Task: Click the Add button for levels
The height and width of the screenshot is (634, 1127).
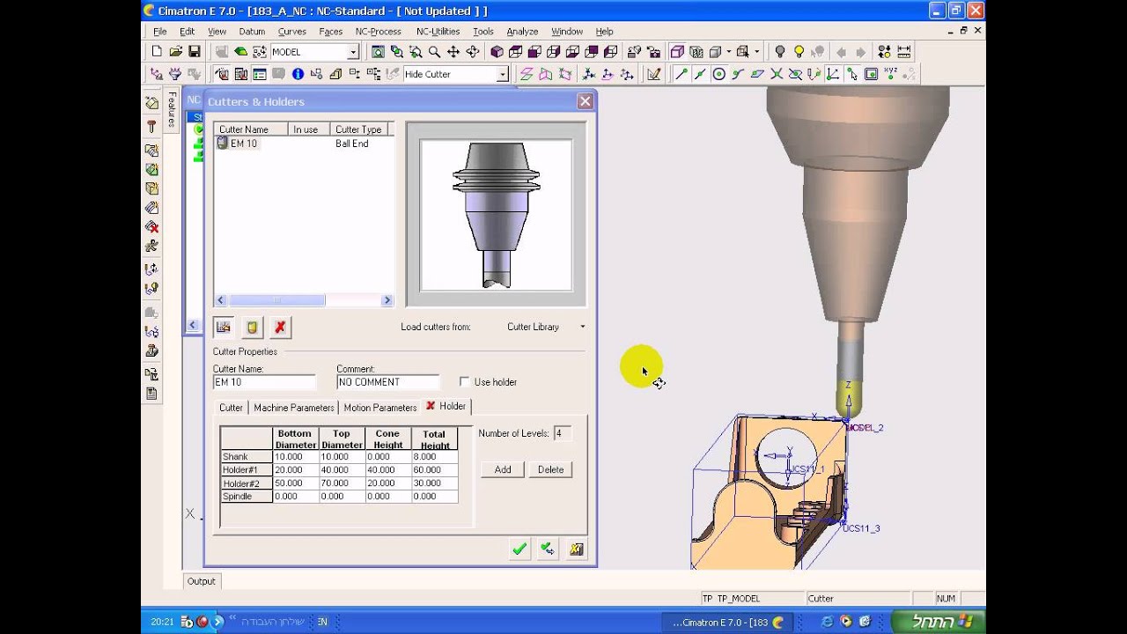Action: [x=503, y=469]
